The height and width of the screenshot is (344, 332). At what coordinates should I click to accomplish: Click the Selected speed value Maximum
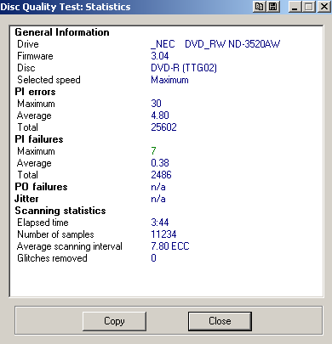tap(169, 80)
